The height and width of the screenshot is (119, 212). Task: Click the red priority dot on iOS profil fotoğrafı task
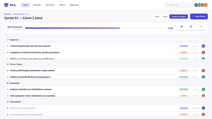(x=8, y=70)
